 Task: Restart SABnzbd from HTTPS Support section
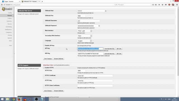coord(58,91)
